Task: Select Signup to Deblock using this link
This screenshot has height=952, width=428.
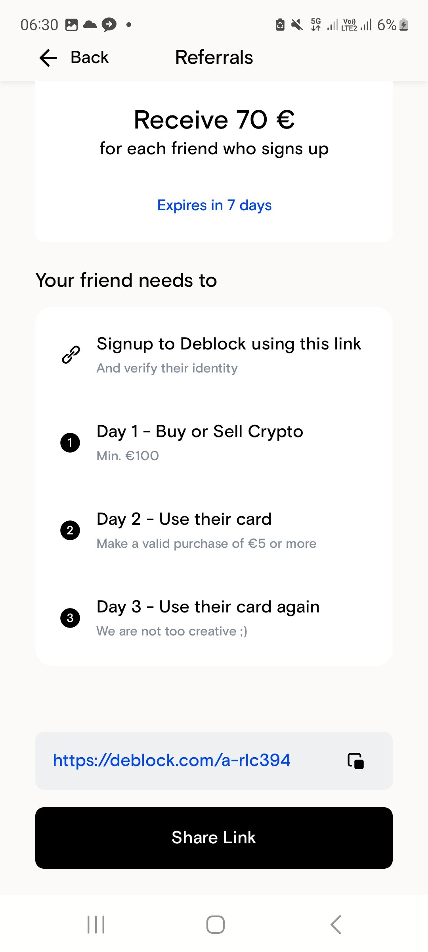Action: (x=229, y=344)
